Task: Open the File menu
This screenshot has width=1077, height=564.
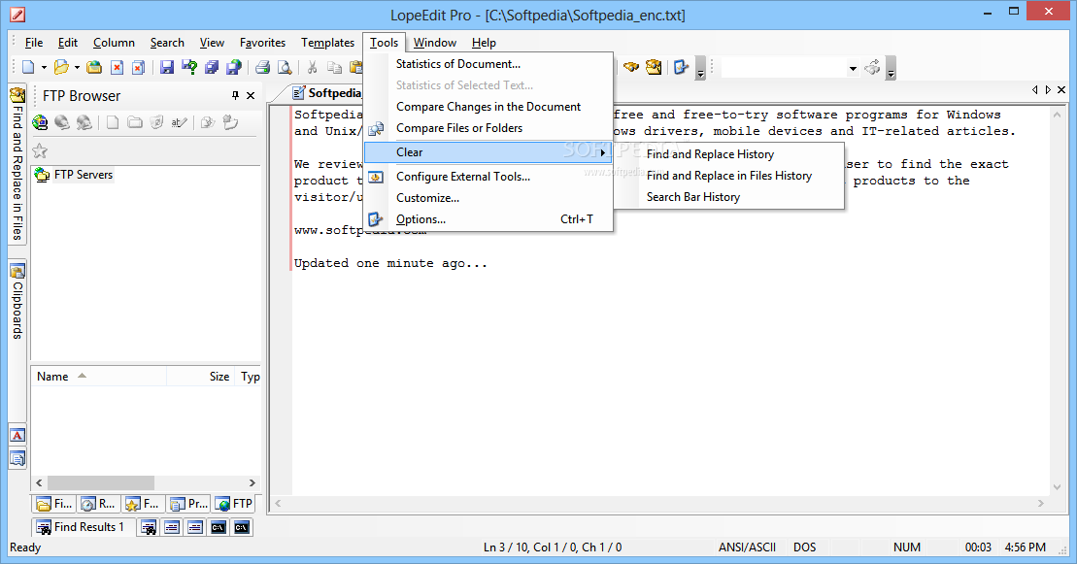Action: click(x=34, y=43)
